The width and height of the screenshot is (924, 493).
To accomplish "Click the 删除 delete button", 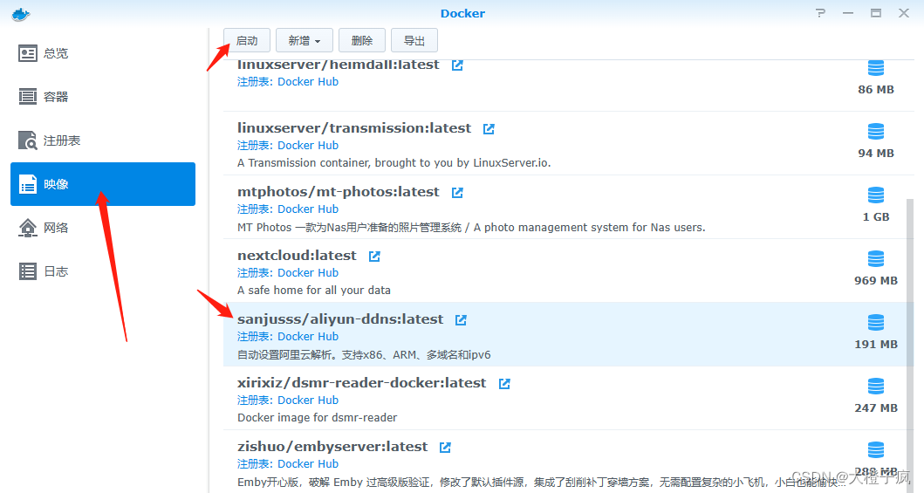I will click(362, 41).
